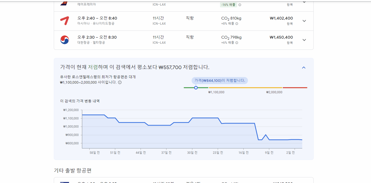Click the Asiana Airlines logo

click(64, 21)
